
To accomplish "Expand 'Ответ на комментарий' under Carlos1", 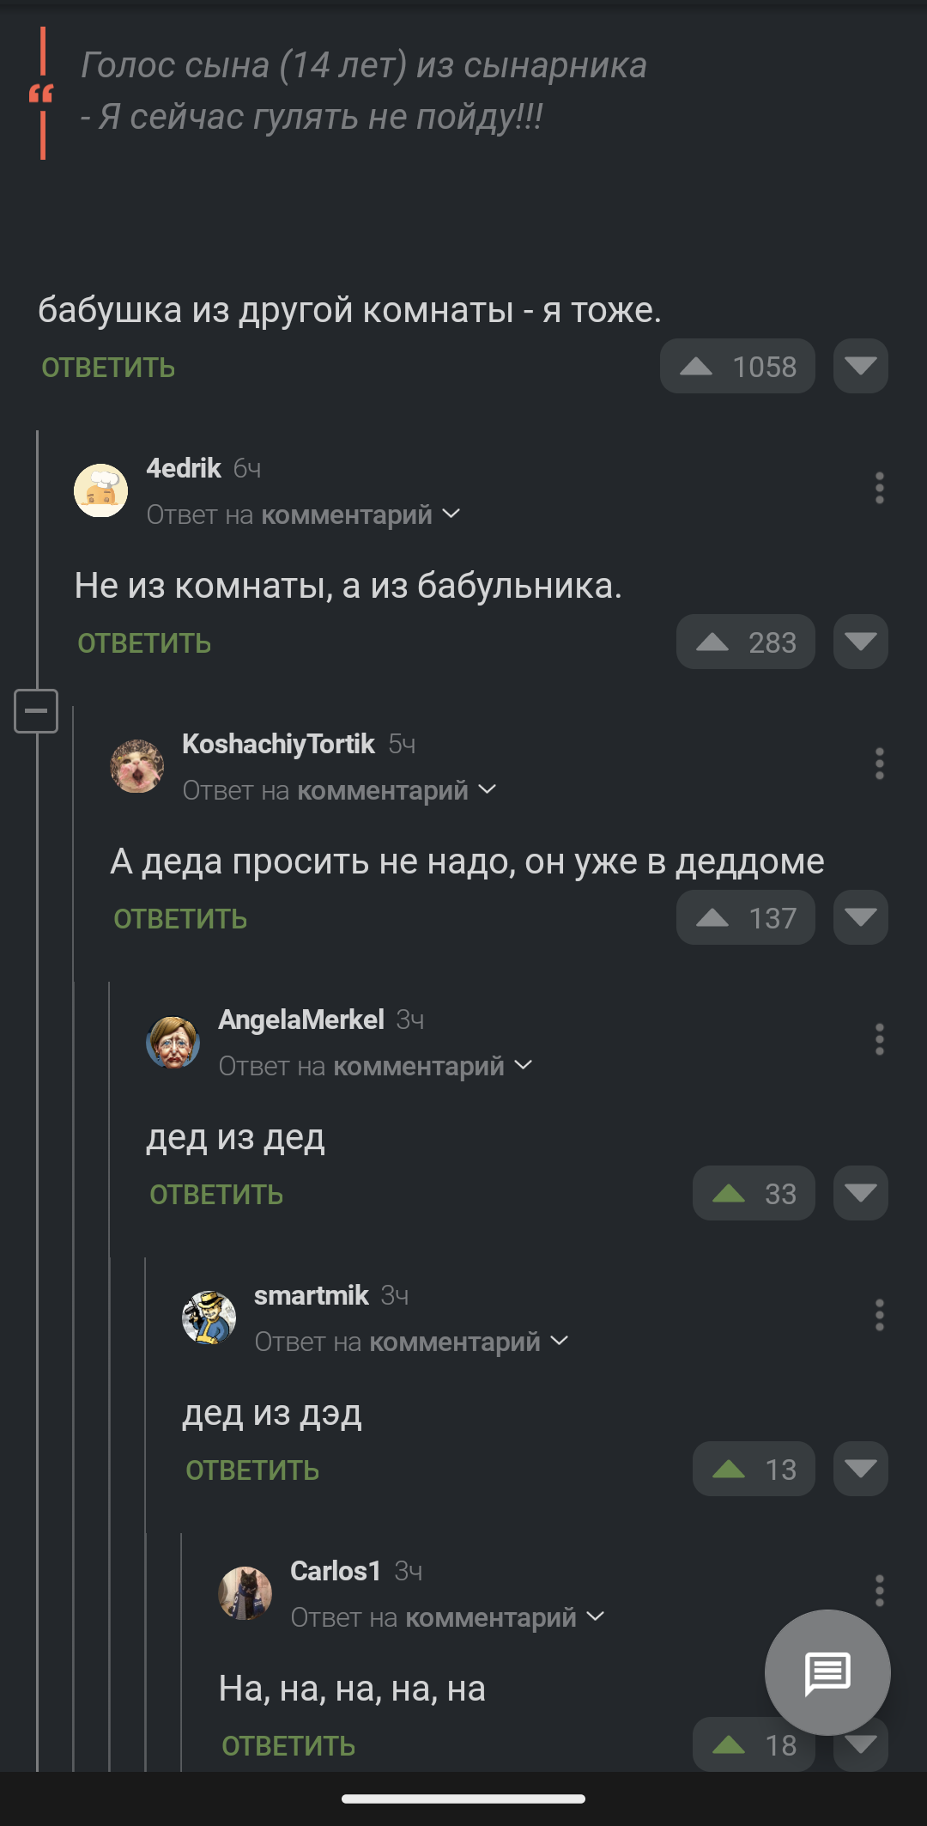I will click(447, 1617).
